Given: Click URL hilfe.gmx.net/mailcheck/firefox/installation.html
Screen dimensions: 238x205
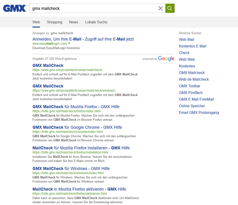Looking at the screenshot, I should (x=70, y=152).
